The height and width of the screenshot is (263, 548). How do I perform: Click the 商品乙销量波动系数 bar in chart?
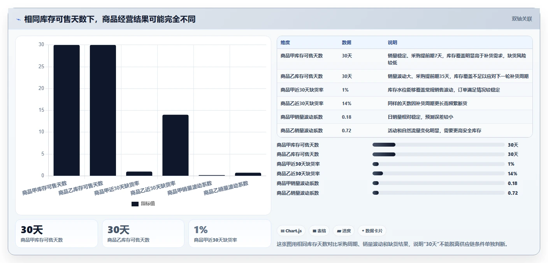pos(248,174)
